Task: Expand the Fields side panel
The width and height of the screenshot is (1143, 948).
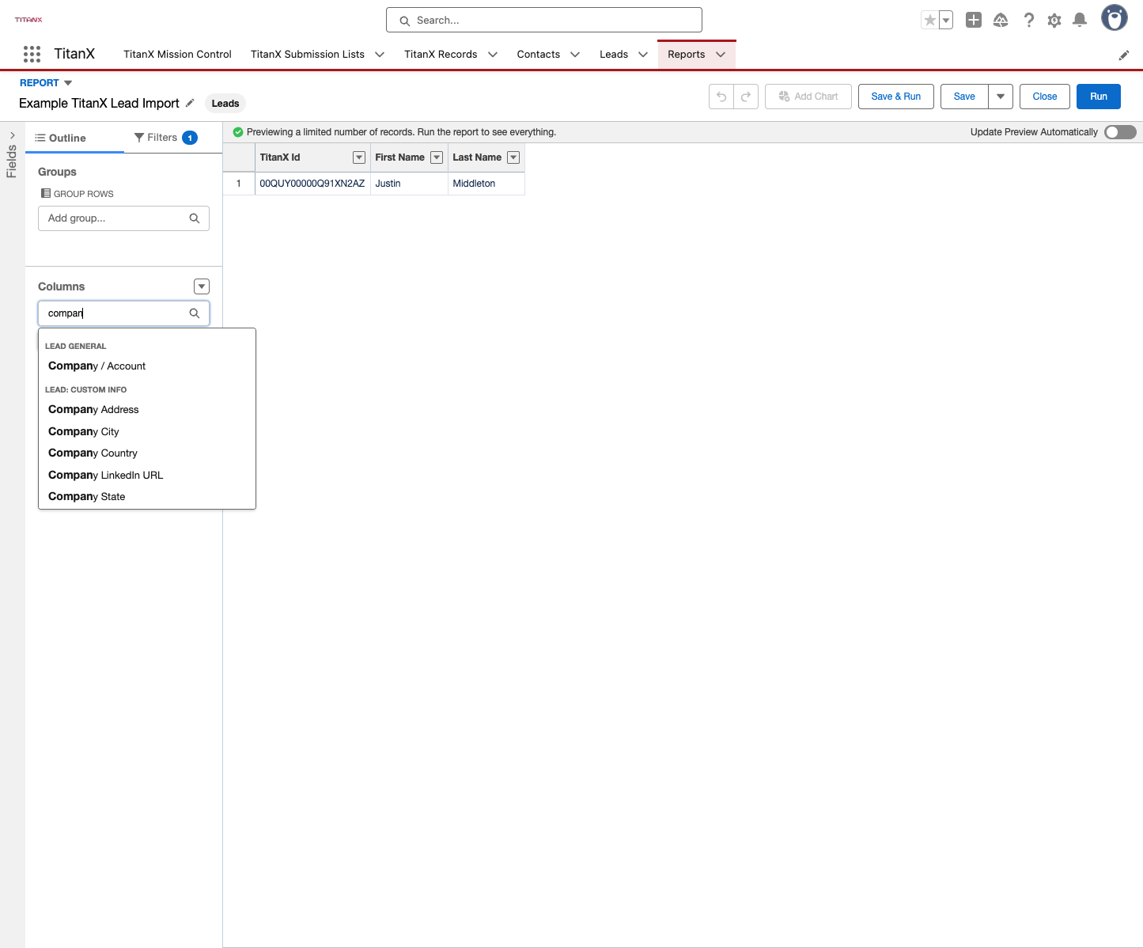Action: click(12, 136)
